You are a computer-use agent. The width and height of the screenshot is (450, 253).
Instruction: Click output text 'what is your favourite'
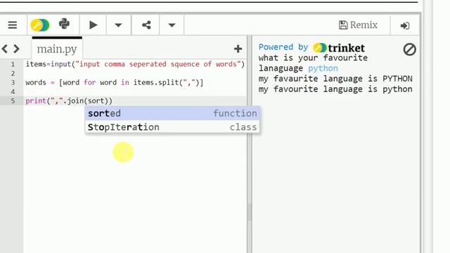(x=313, y=58)
